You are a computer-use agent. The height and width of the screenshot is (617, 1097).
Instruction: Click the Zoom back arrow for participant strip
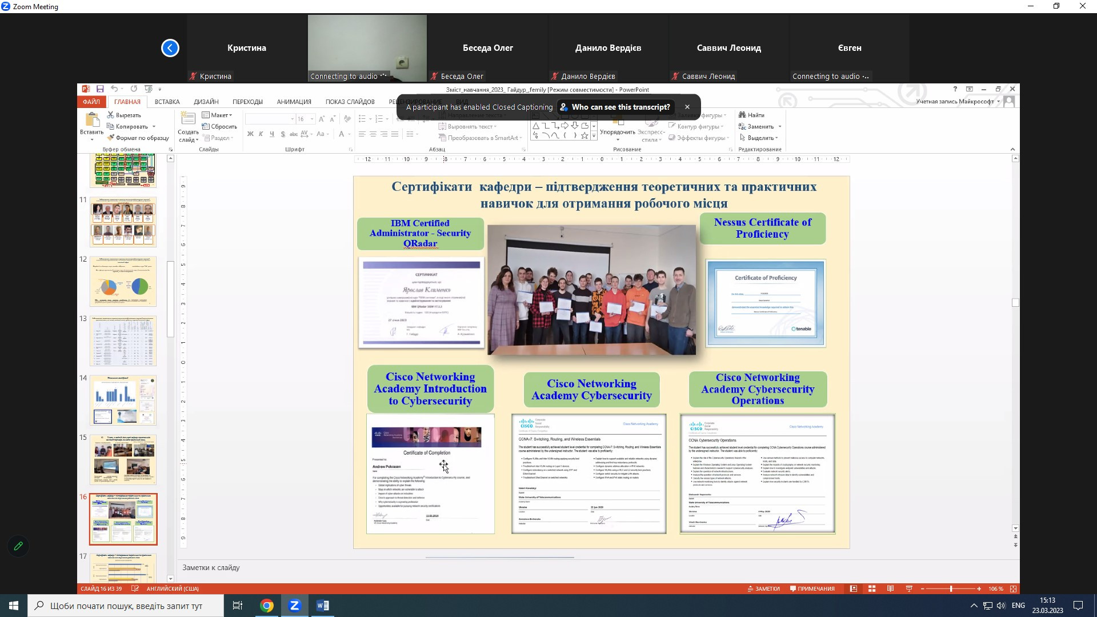click(170, 48)
